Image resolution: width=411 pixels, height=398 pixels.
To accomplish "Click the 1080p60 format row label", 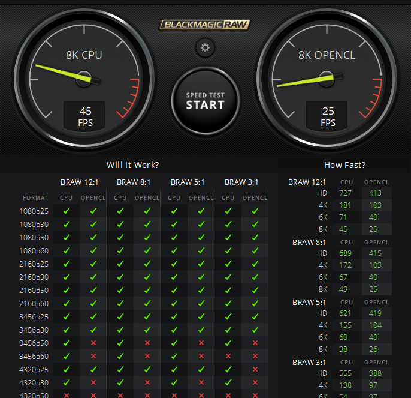I will click(34, 250).
